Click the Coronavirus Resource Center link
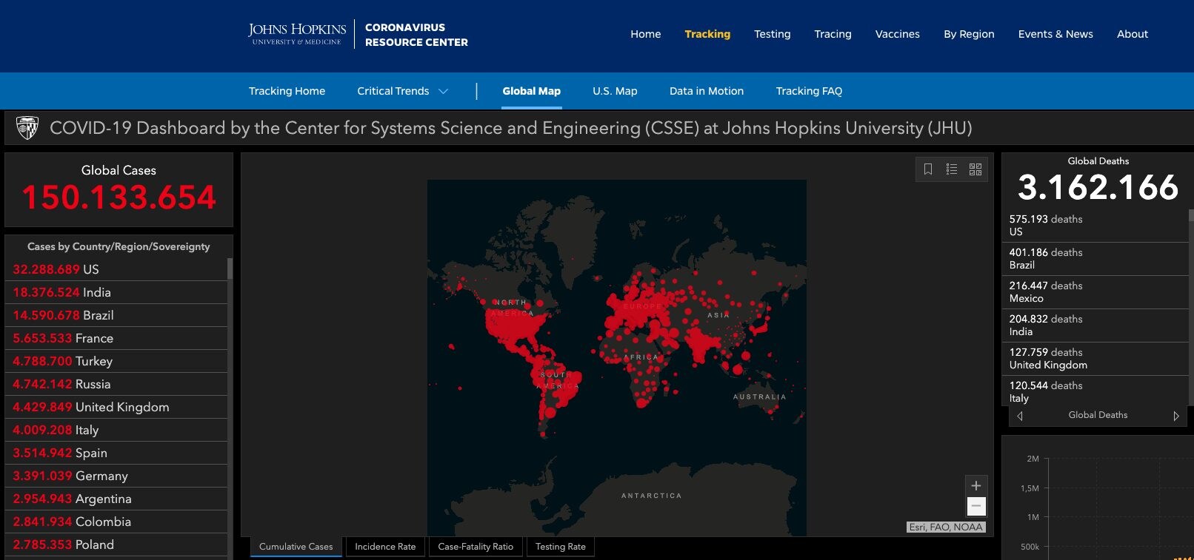The image size is (1194, 560). point(416,35)
